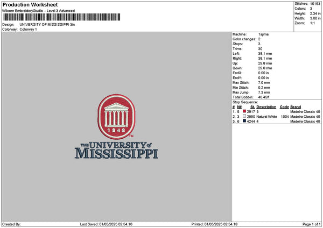Click the embroidered University of Mississippi logo preview
Image resolution: width=323 pixels, height=228 pixels.
(116, 126)
